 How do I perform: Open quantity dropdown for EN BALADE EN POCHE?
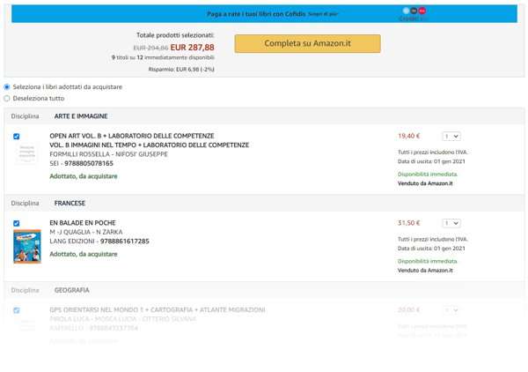tap(451, 223)
